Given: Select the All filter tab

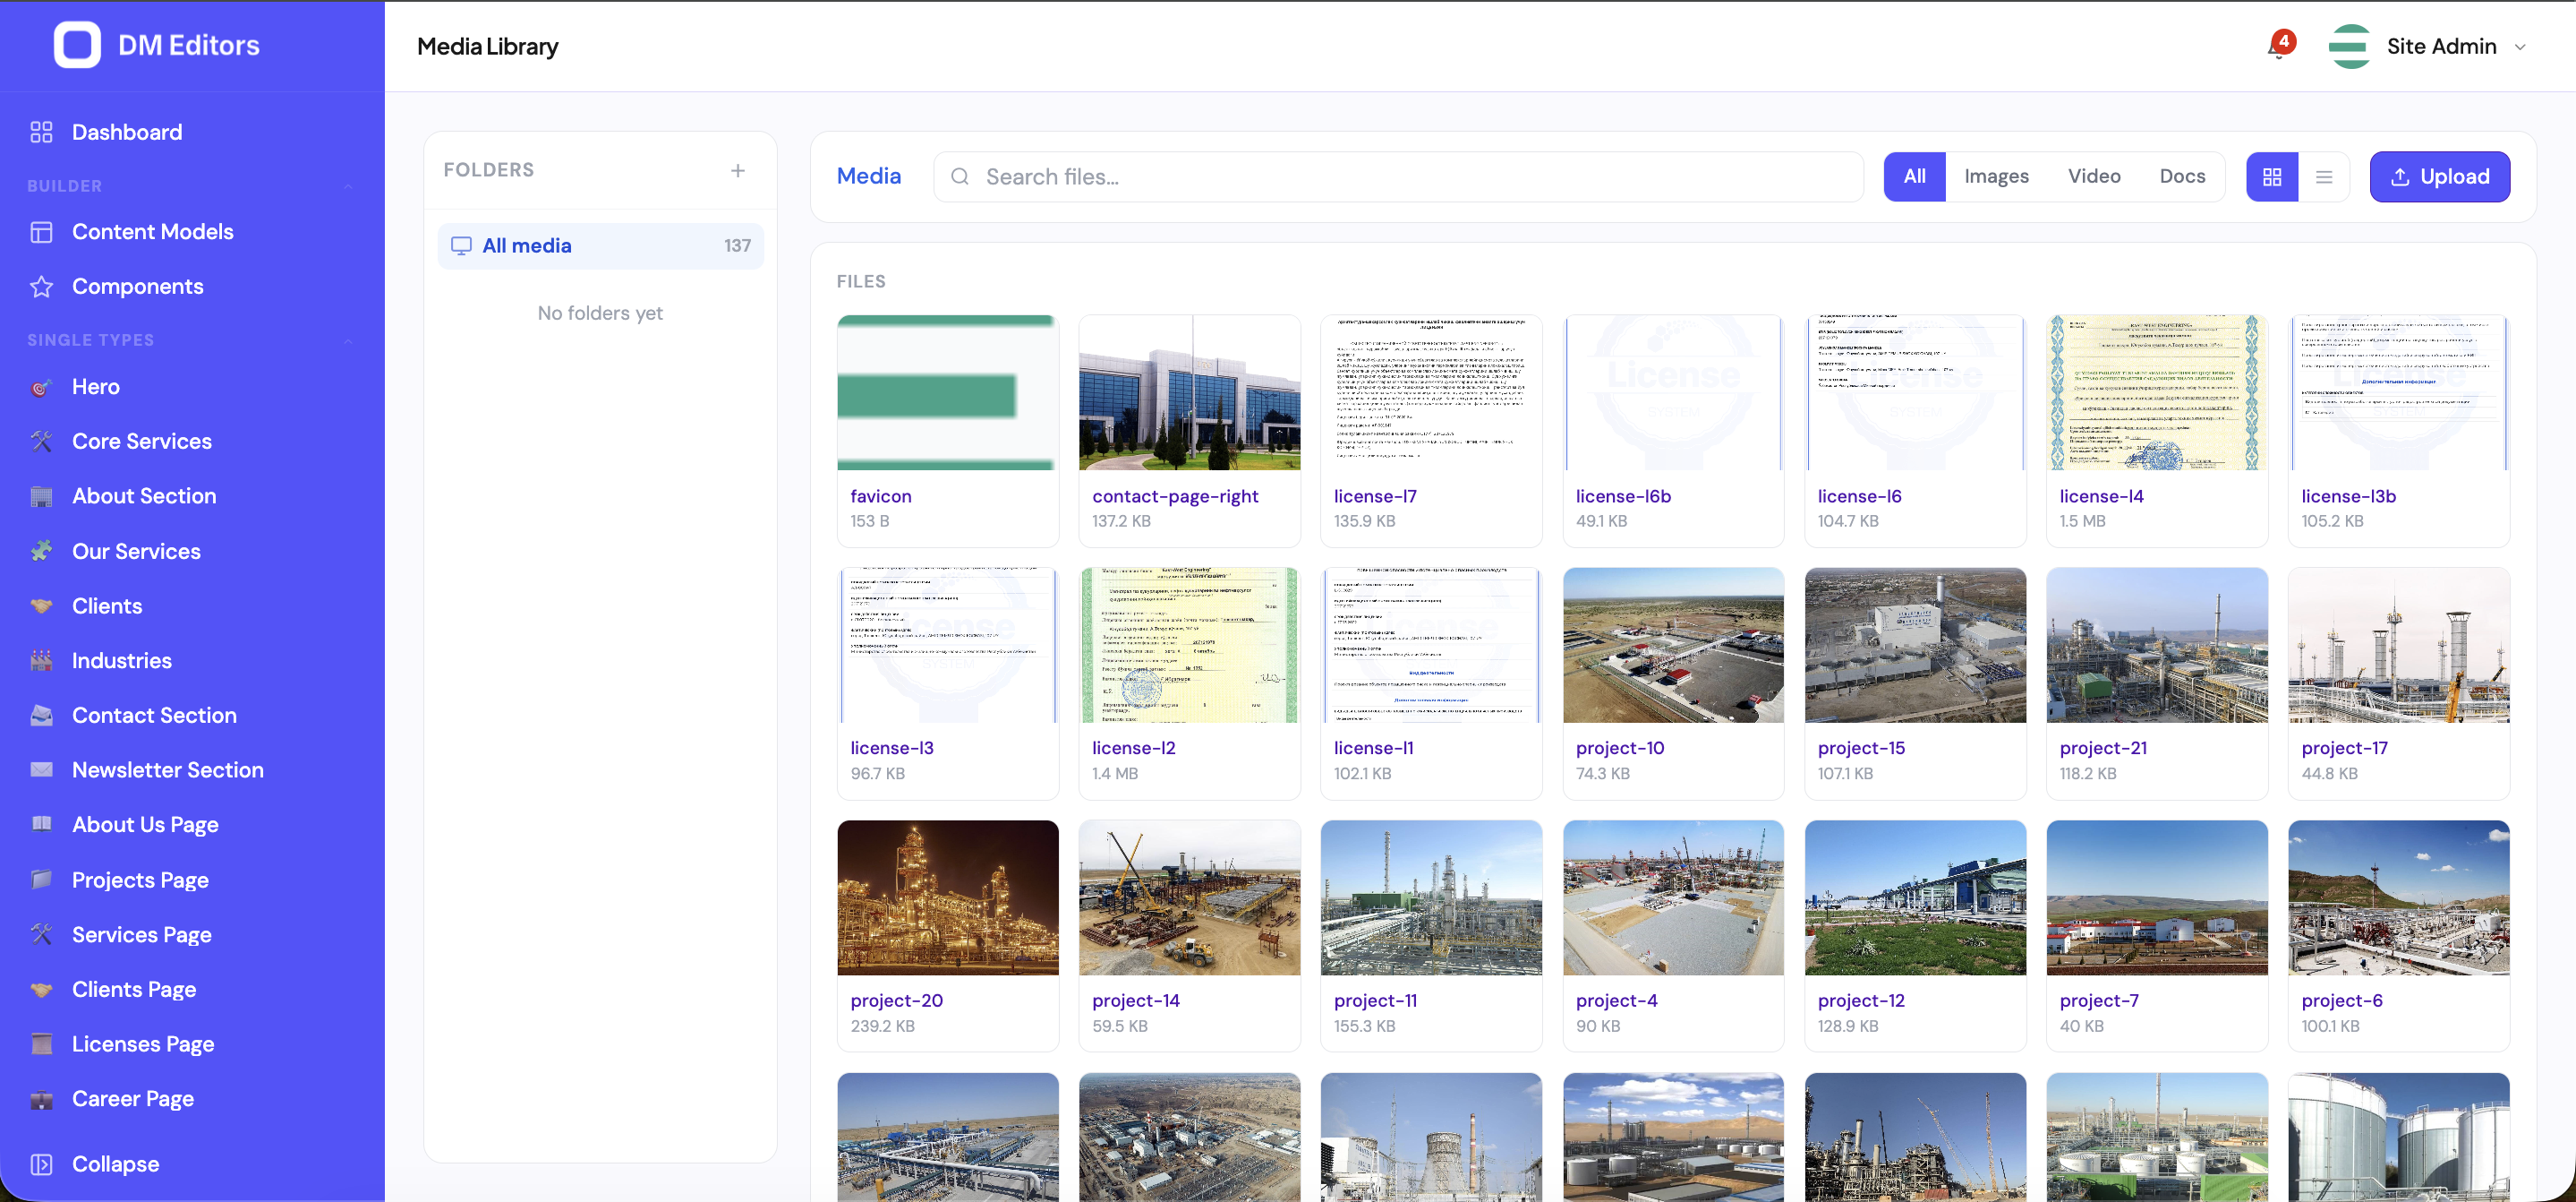Looking at the screenshot, I should tap(1915, 176).
